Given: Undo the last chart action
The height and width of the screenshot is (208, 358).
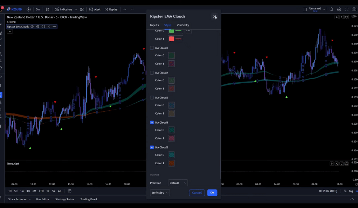Looking at the screenshot, I should coord(125,9).
